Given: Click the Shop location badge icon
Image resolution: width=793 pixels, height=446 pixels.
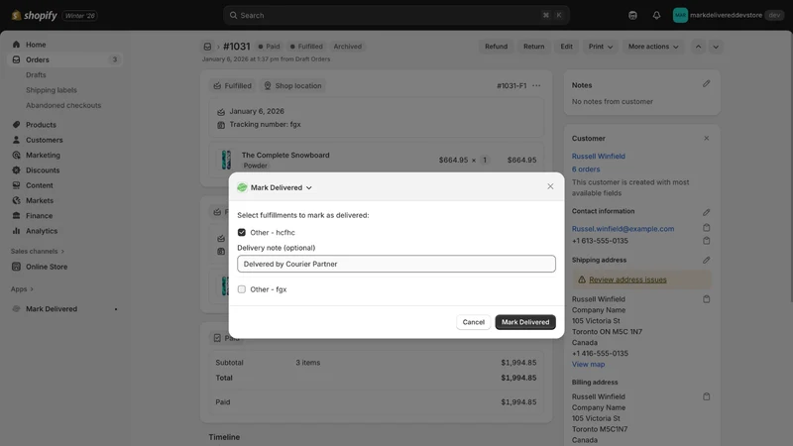Looking at the screenshot, I should pos(268,85).
